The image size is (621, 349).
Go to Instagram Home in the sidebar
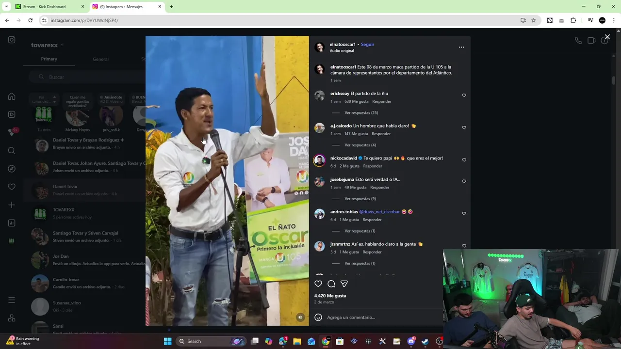point(12,96)
